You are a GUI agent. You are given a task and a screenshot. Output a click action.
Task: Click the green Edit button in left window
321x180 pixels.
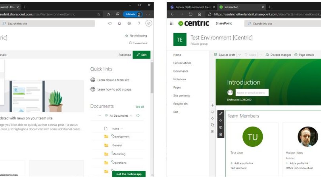(x=142, y=55)
